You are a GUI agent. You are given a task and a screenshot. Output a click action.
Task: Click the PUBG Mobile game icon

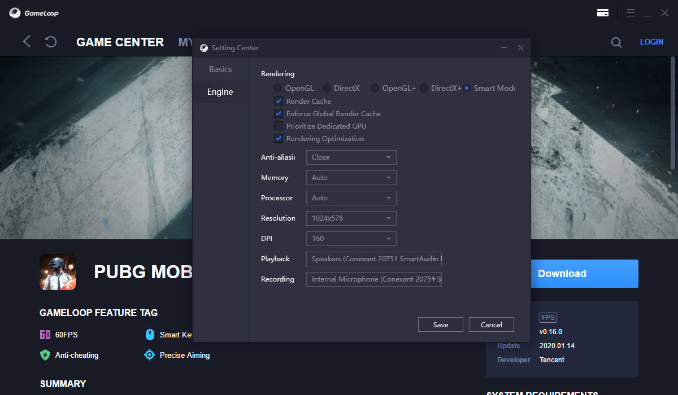point(58,272)
